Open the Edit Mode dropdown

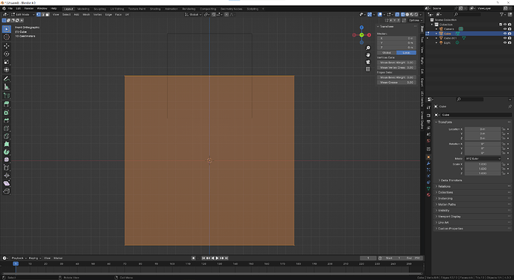(23, 15)
